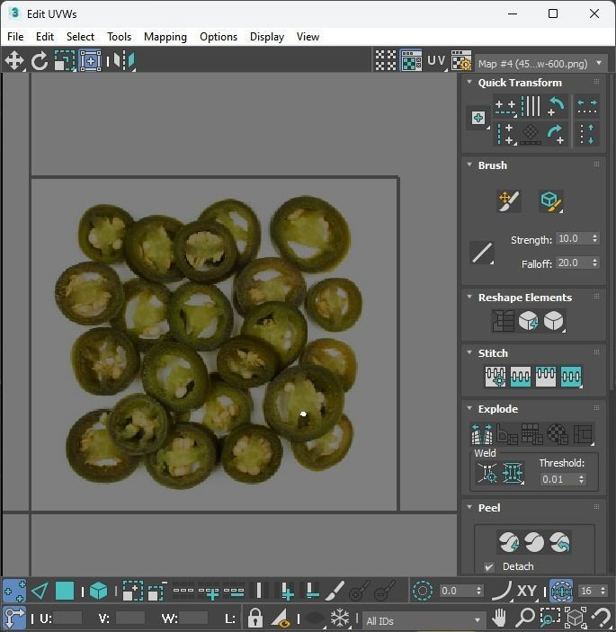Select the Scale tool

point(65,61)
